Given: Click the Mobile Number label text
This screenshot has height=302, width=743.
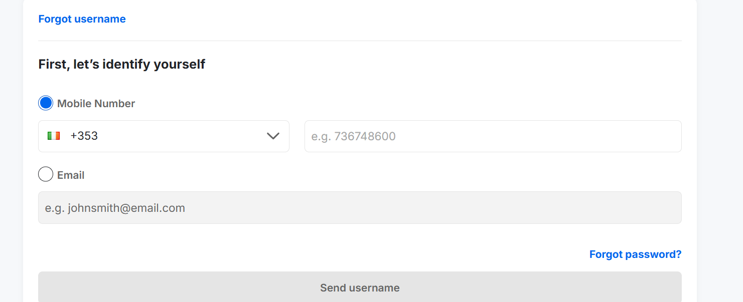Looking at the screenshot, I should point(96,104).
